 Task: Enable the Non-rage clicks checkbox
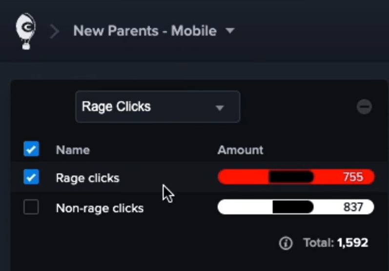31,208
